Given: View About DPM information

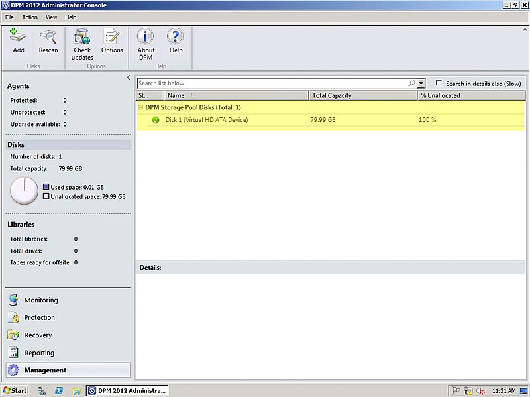Looking at the screenshot, I should click(145, 40).
